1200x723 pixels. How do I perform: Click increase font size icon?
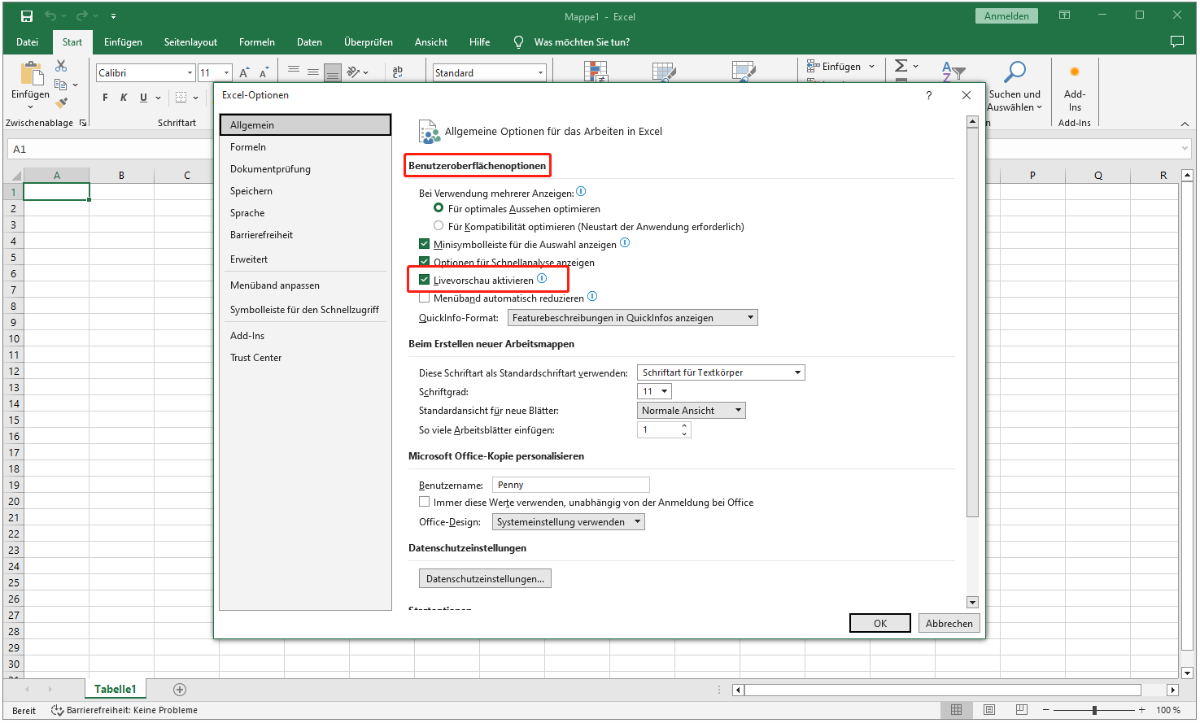click(x=244, y=73)
